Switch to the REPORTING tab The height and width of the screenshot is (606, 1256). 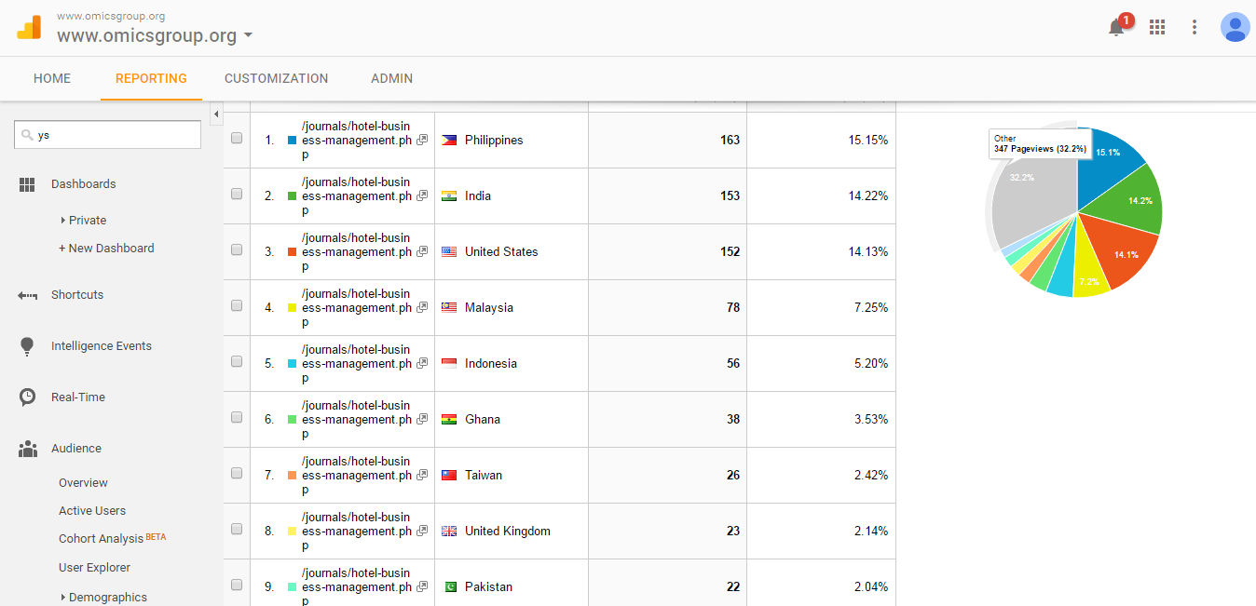(151, 78)
